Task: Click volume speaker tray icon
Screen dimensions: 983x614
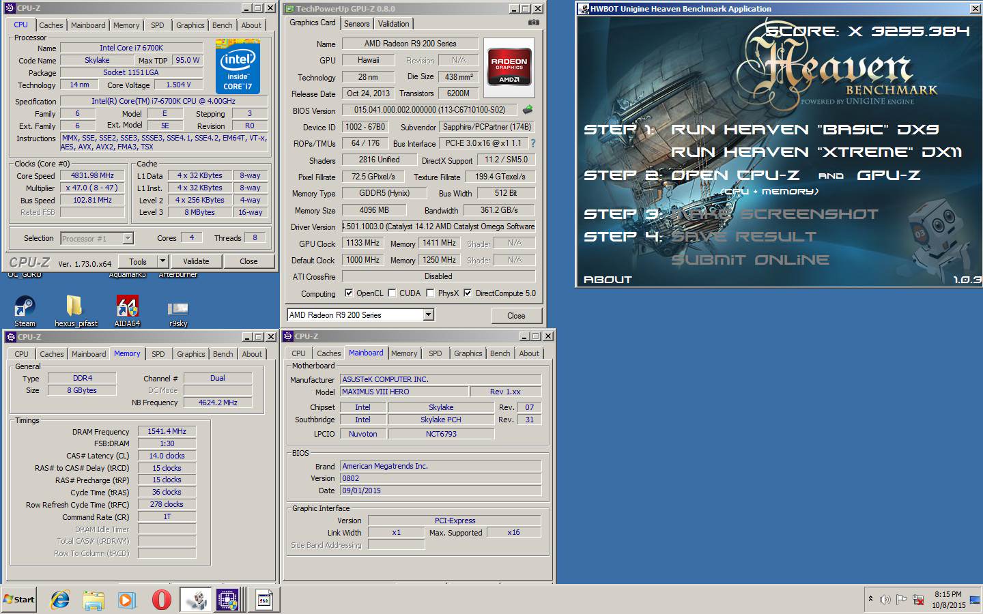Action: pos(885,600)
